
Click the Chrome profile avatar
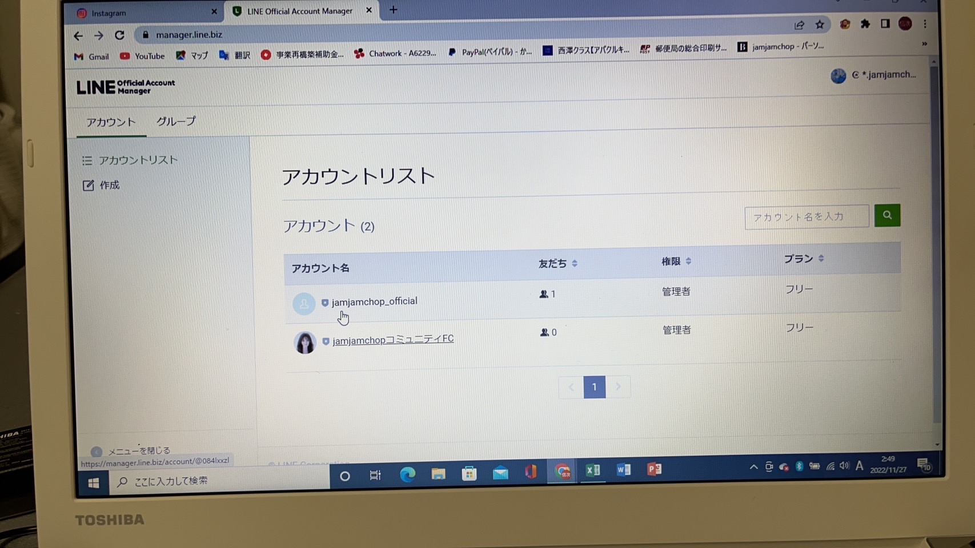pos(905,23)
